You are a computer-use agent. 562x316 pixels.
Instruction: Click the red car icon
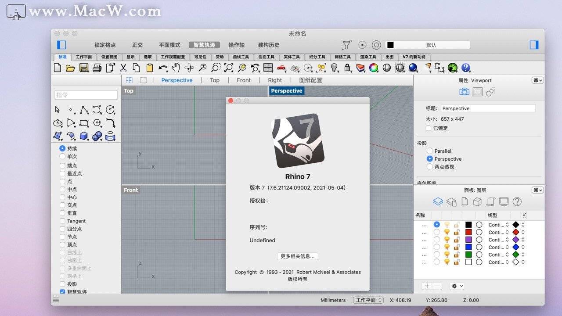coord(281,68)
